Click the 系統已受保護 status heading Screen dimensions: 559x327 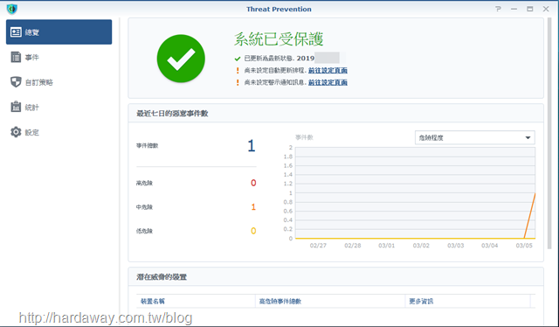coord(279,39)
